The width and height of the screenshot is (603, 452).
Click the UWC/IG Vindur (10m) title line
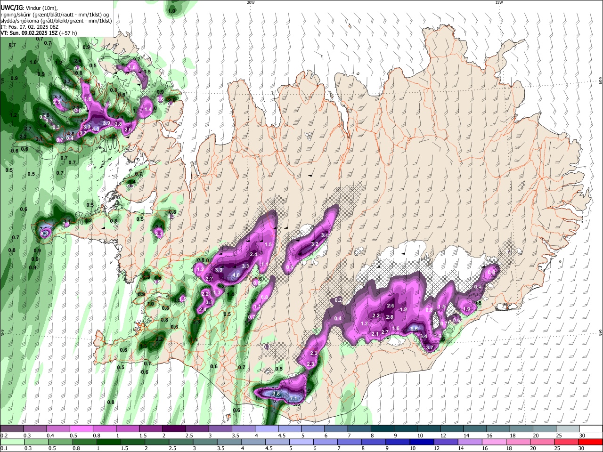tap(29, 8)
